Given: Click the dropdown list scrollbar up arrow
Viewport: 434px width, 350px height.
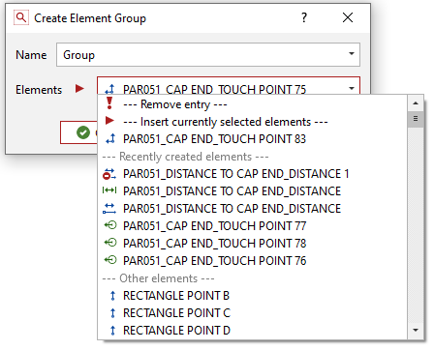Looking at the screenshot, I should coord(416,103).
